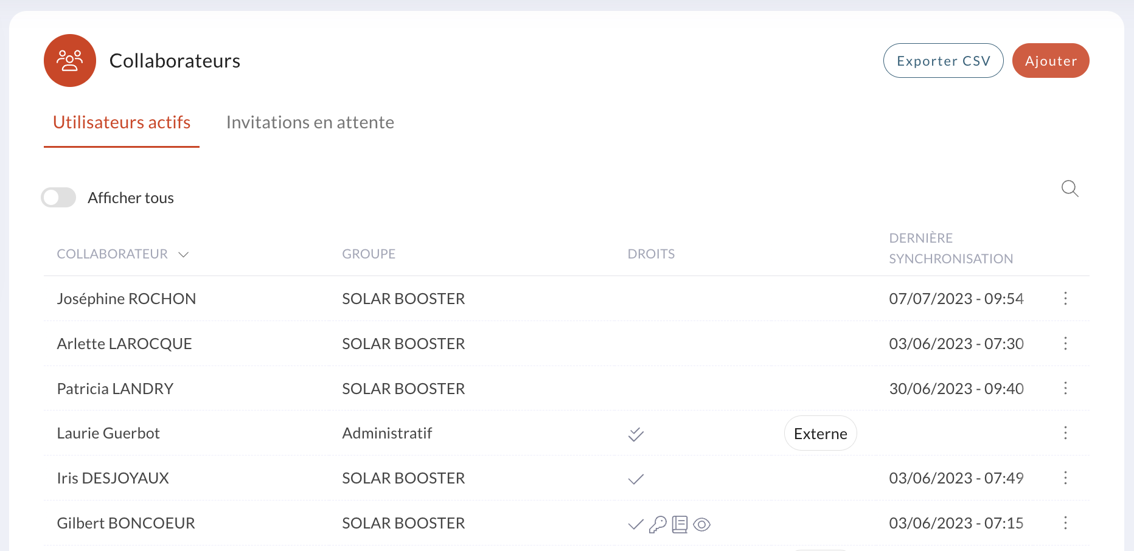This screenshot has height=551, width=1134.
Task: Select the Iris DESJOYAUX name
Action: [113, 478]
